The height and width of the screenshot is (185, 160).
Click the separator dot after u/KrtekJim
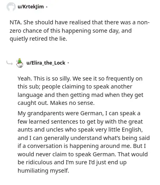click(46, 7)
